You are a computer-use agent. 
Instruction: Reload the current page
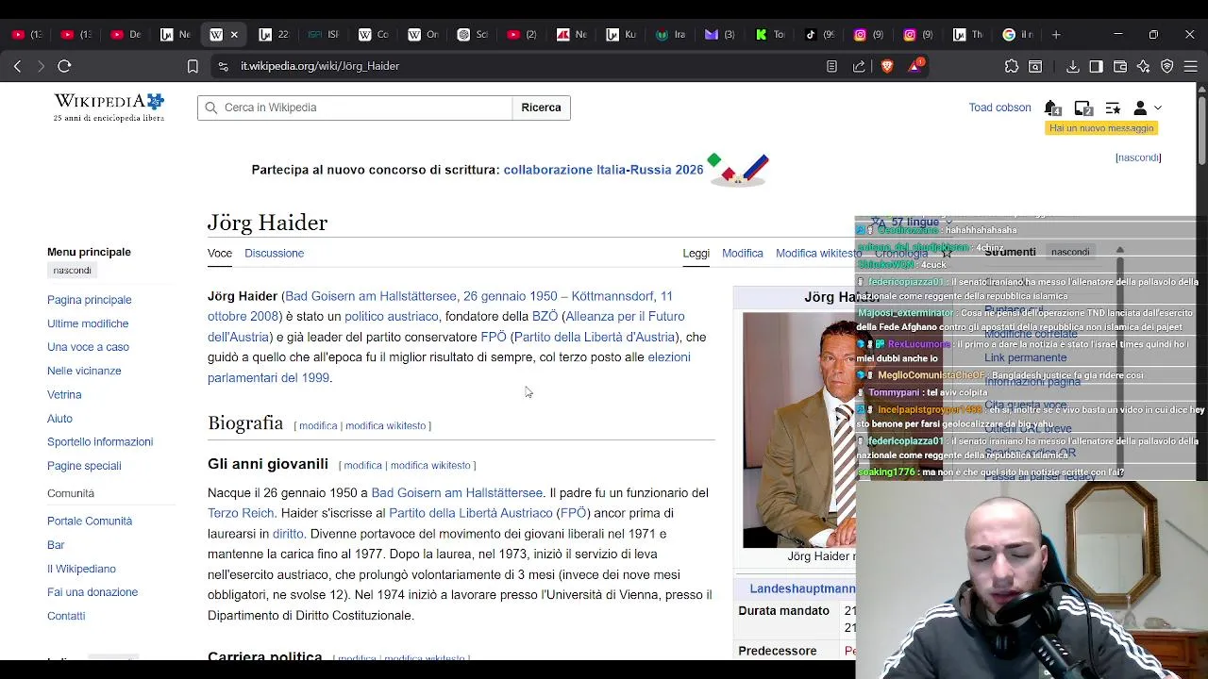(64, 66)
